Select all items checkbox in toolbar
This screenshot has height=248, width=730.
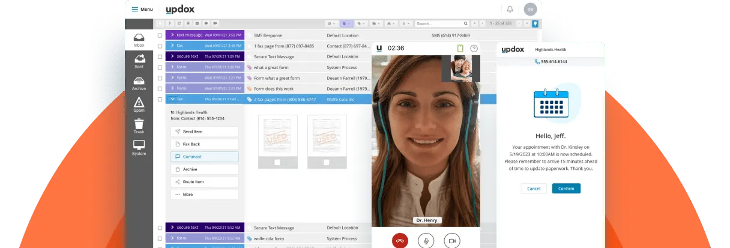[160, 23]
